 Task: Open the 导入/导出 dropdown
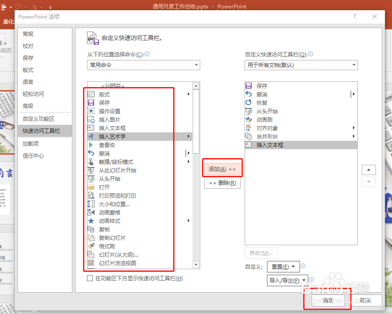(287, 280)
